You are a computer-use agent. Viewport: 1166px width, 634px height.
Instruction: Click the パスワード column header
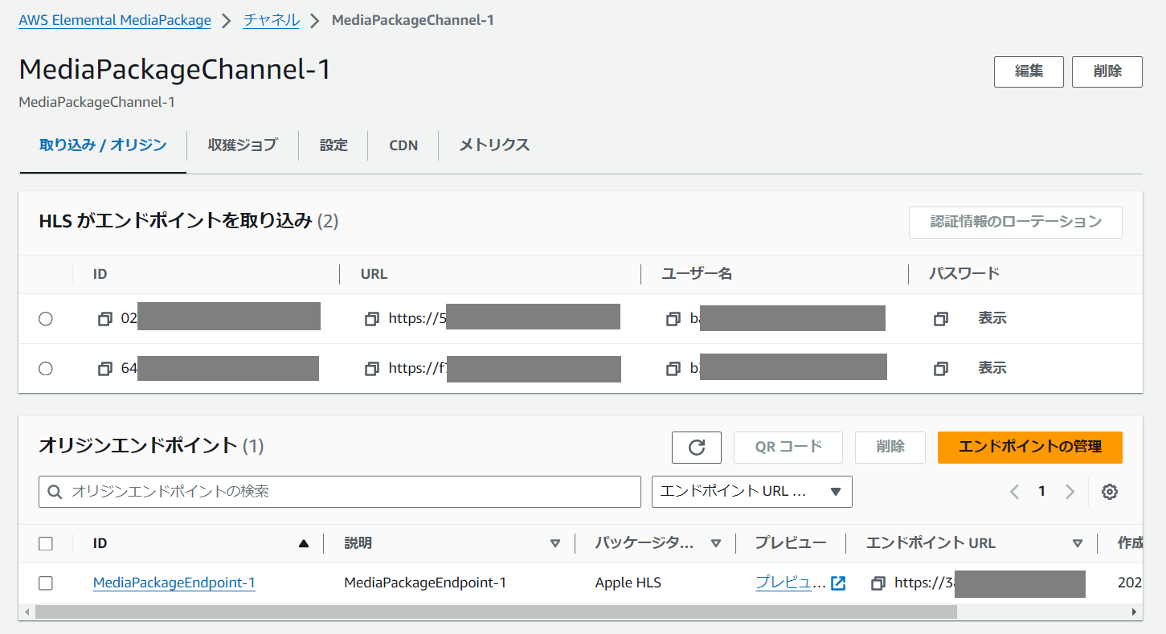(964, 275)
